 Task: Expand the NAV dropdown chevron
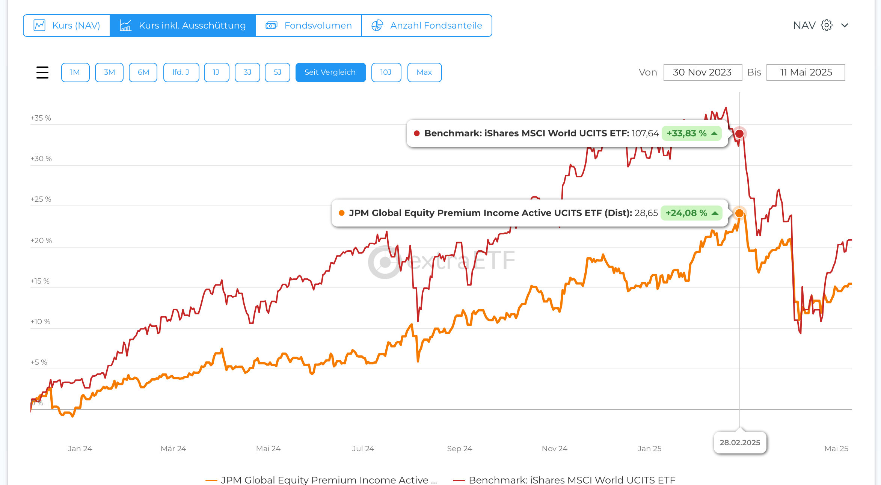[x=845, y=25]
